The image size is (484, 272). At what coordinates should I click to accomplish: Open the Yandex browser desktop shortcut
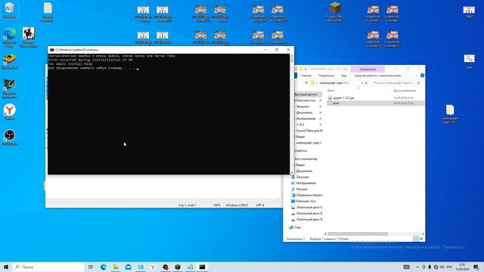point(10,112)
